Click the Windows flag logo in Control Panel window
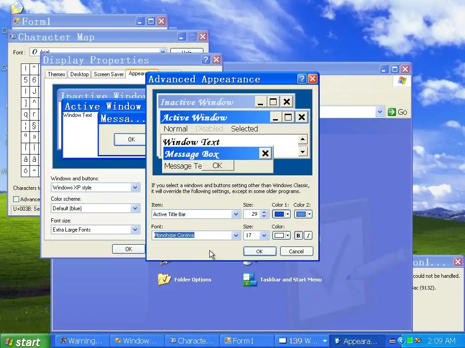The width and height of the screenshot is (465, 348). (402, 81)
